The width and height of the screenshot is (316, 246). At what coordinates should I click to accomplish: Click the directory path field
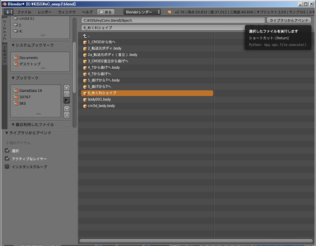[x=173, y=20]
